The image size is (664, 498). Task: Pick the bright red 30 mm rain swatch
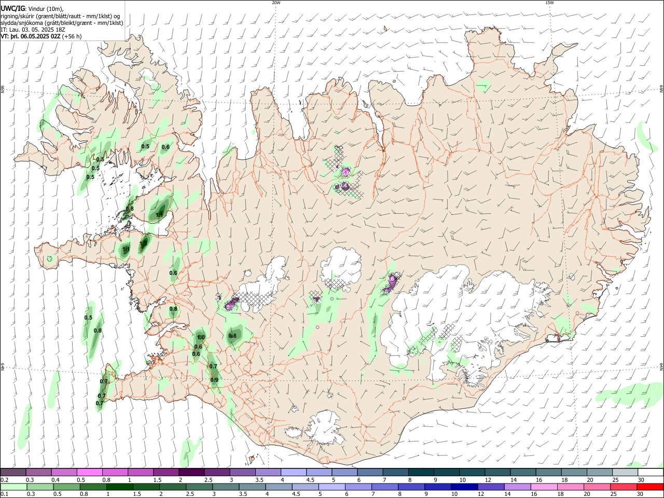(x=651, y=487)
